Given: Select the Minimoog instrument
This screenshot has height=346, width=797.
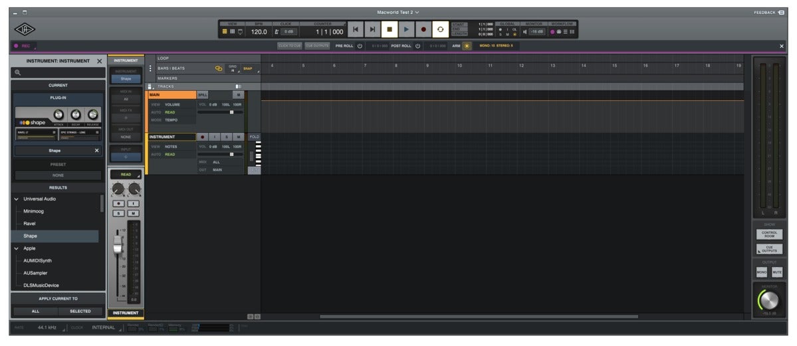Looking at the screenshot, I should click(33, 211).
